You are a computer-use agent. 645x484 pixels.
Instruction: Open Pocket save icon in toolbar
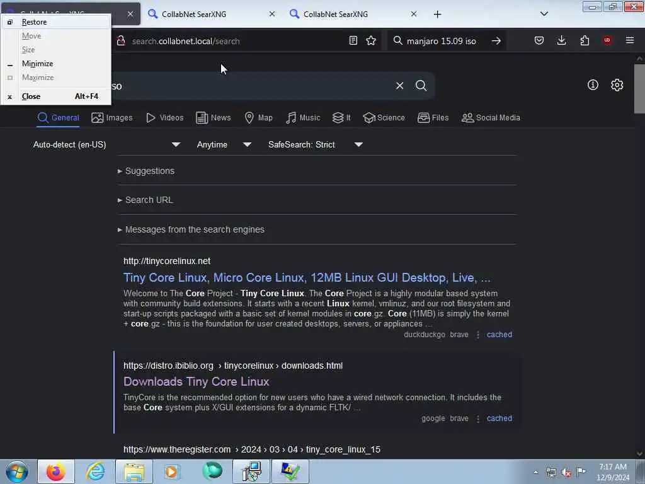pos(539,40)
